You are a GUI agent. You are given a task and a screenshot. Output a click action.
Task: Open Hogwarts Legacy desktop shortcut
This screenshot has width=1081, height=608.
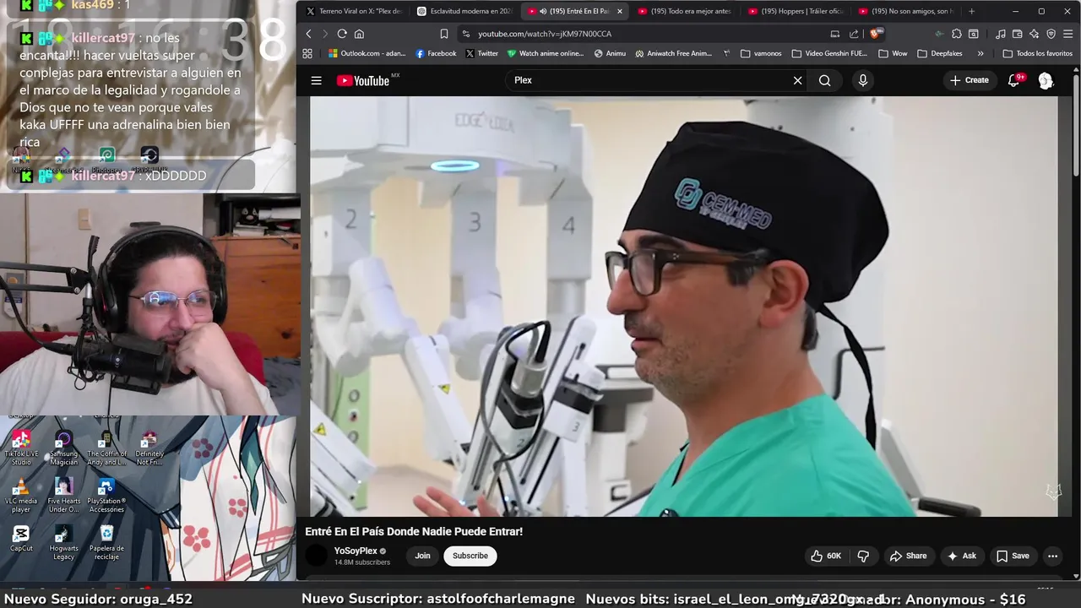(63, 542)
